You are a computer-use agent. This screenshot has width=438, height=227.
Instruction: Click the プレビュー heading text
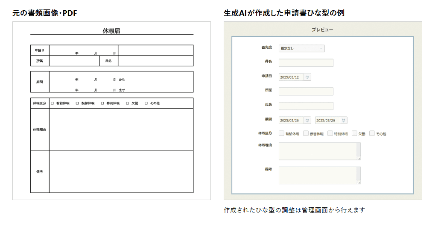(322, 29)
